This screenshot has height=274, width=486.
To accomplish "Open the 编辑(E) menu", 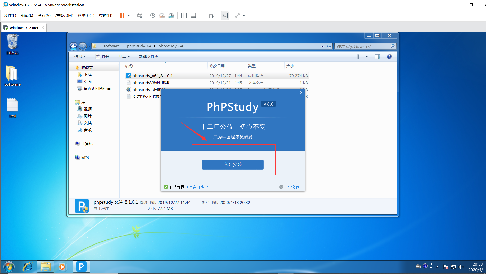I will pos(27,15).
